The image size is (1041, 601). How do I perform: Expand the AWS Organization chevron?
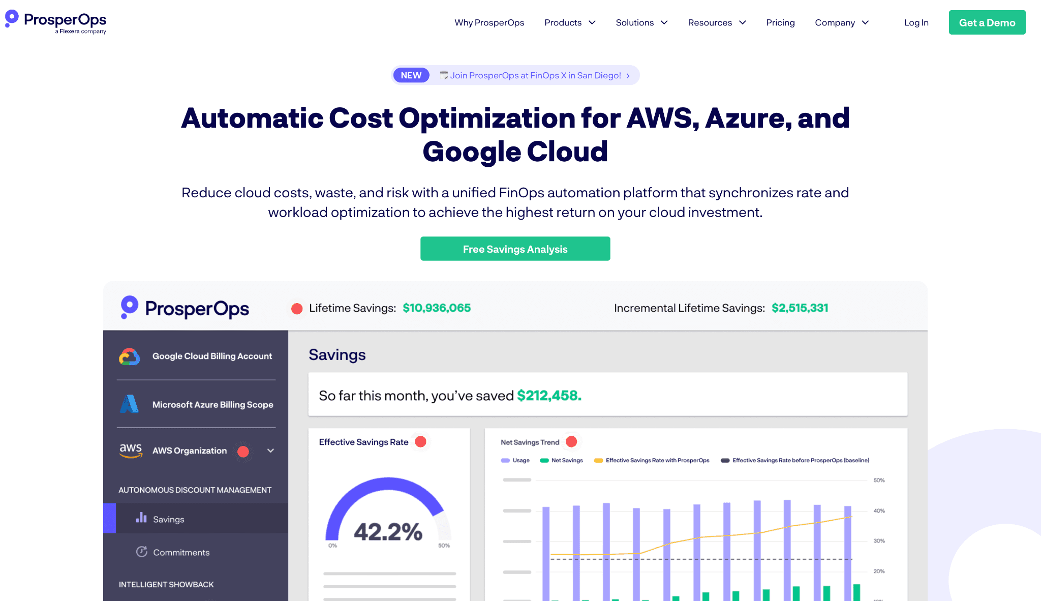pyautogui.click(x=271, y=450)
